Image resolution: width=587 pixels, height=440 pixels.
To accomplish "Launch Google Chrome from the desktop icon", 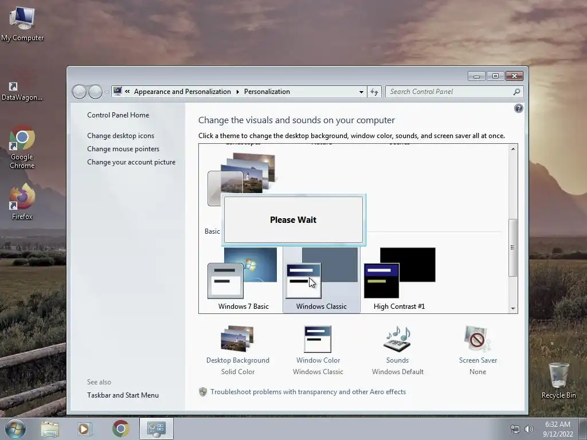I will point(22,147).
